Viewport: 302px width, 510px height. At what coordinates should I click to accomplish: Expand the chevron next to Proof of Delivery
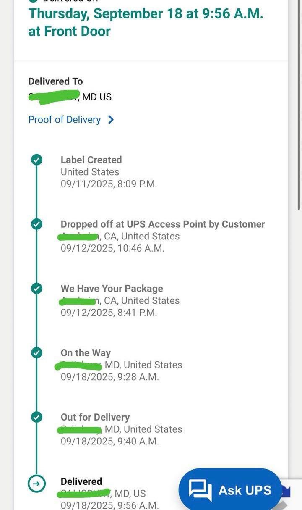point(111,120)
